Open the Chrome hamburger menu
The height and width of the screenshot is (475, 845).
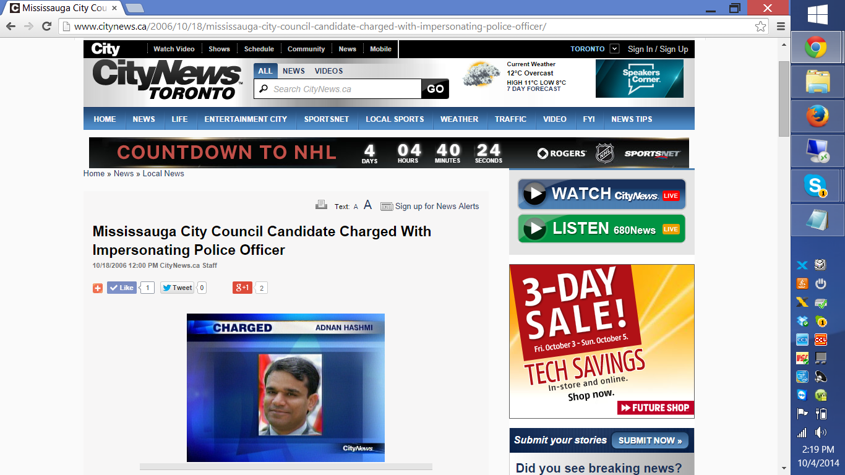click(x=781, y=27)
